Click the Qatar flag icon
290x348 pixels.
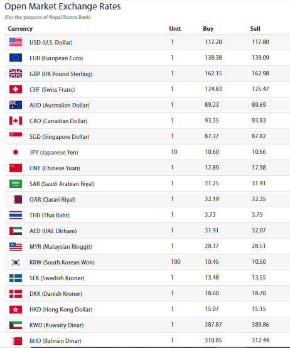pos(16,199)
